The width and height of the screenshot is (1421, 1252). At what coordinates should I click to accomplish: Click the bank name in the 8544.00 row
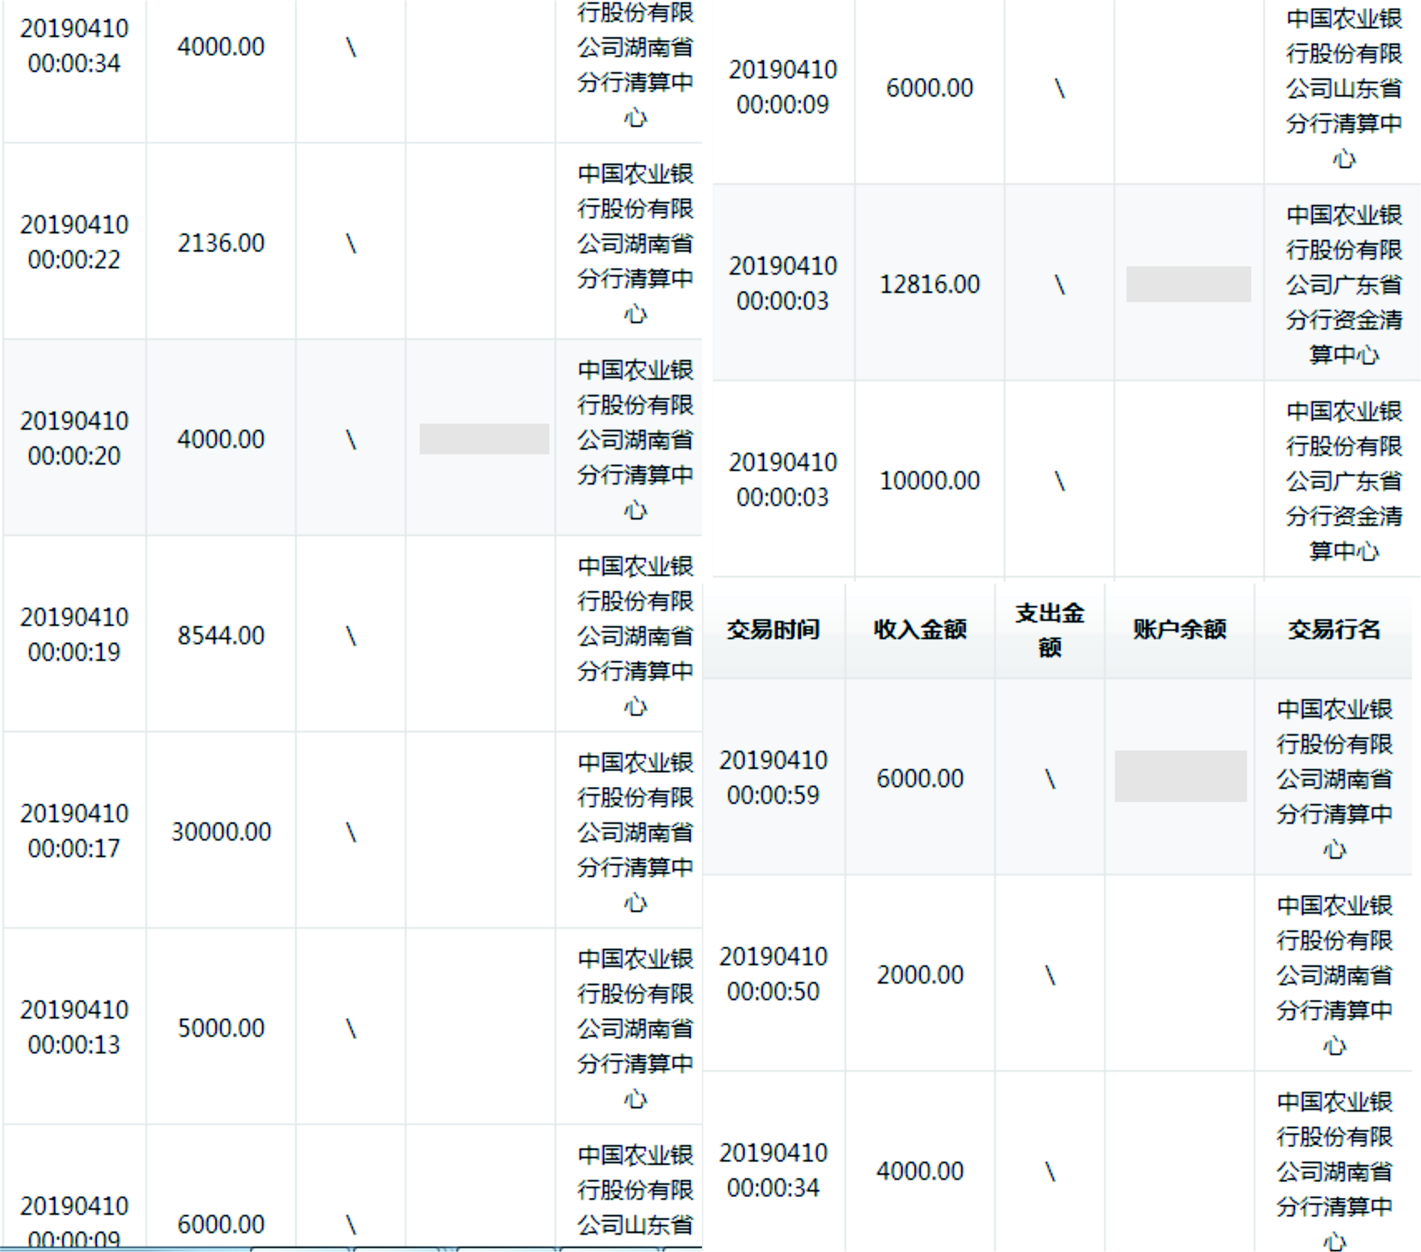point(635,636)
